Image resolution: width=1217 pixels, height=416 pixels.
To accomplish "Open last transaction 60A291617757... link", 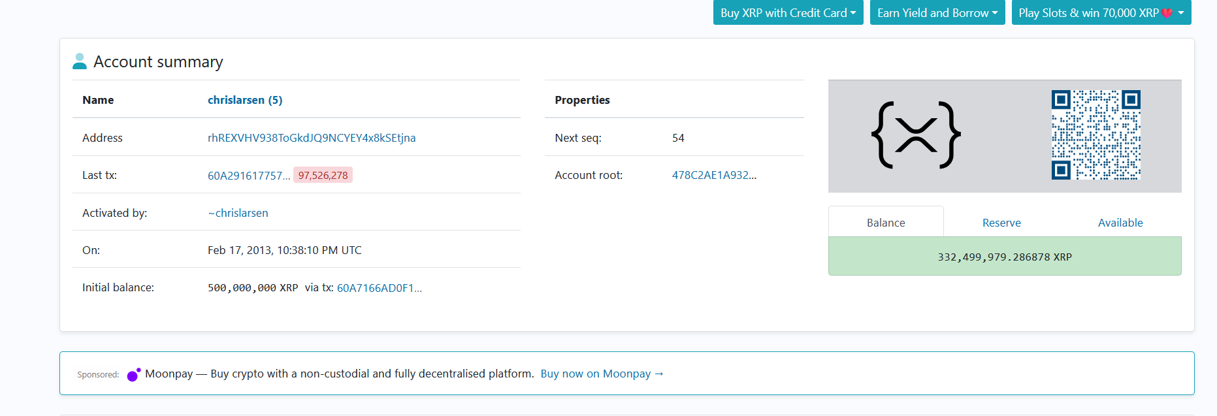I will tap(249, 176).
